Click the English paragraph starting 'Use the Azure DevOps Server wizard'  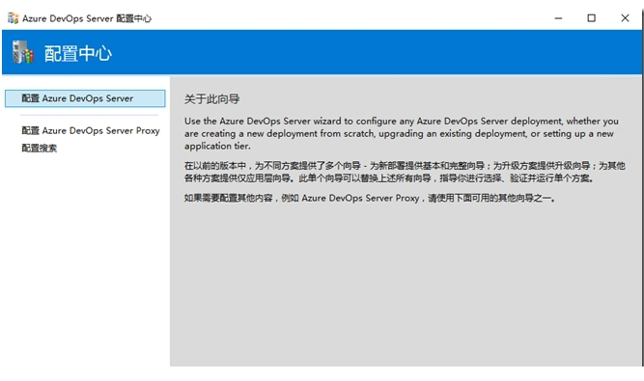(402, 133)
